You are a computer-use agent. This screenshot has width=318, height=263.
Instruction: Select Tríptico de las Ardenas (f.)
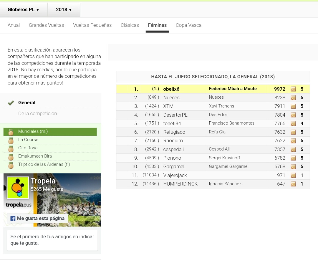tap(44, 164)
